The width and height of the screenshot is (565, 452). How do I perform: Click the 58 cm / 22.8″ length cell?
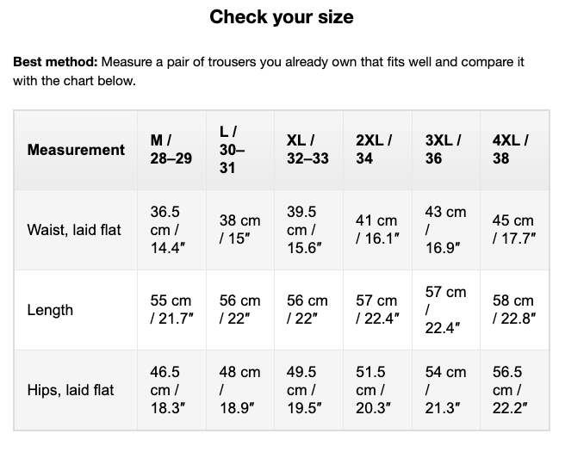tap(514, 310)
